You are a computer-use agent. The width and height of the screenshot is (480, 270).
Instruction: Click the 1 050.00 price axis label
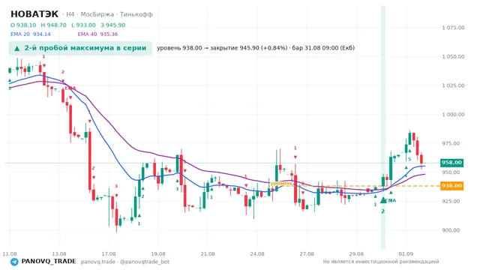(453, 57)
